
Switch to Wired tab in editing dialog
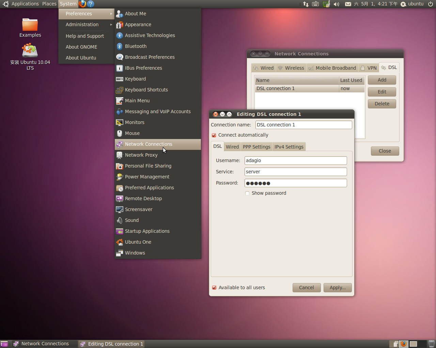[x=232, y=147]
